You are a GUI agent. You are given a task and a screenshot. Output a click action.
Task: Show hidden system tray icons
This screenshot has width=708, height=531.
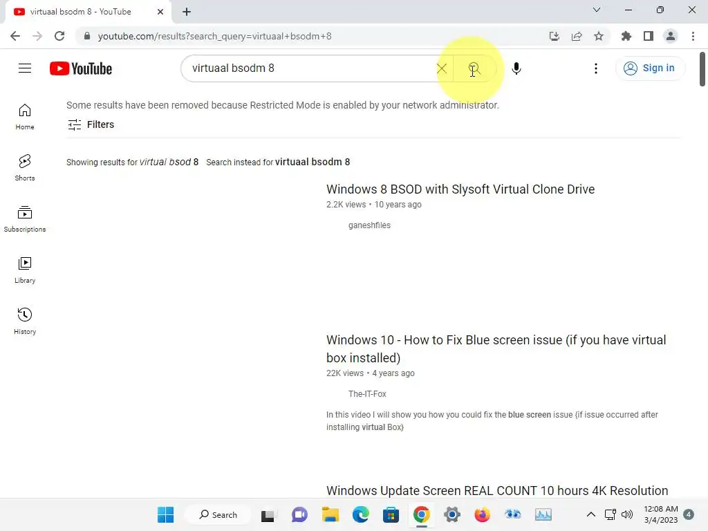pyautogui.click(x=590, y=514)
